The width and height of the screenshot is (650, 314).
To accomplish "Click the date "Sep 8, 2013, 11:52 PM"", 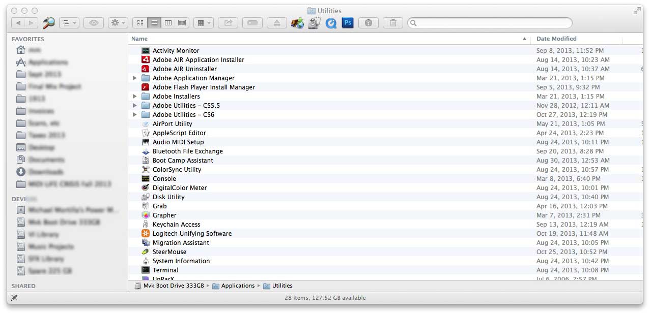I will [x=570, y=51].
